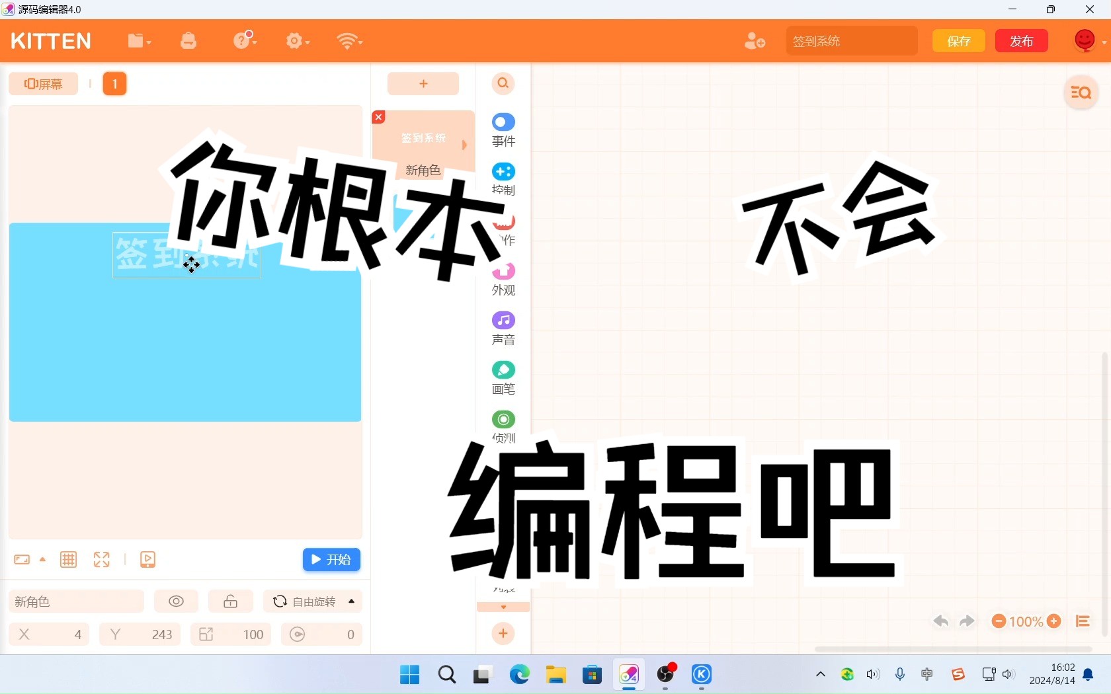The height and width of the screenshot is (694, 1111).
Task: Open the mobile preview player icon
Action: click(x=148, y=560)
